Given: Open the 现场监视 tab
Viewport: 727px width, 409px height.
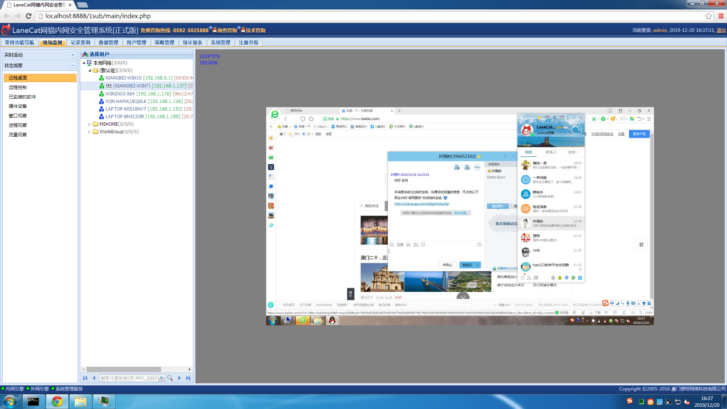Looking at the screenshot, I should pos(52,42).
